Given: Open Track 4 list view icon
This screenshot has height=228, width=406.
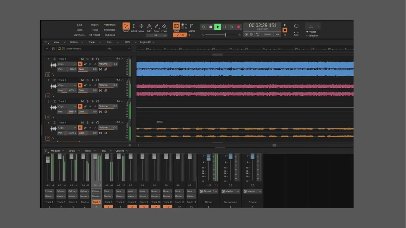Looking at the screenshot, I should tap(48, 138).
